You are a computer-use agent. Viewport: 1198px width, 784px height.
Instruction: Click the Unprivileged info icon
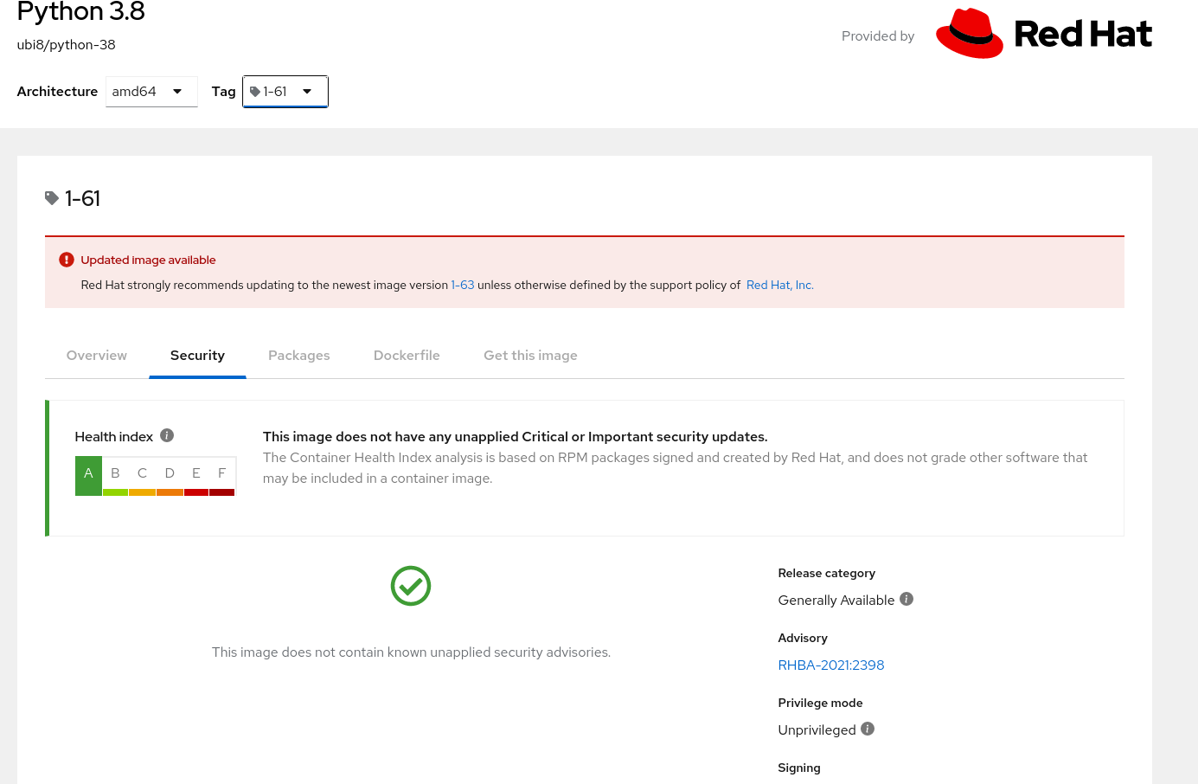pyautogui.click(x=868, y=729)
